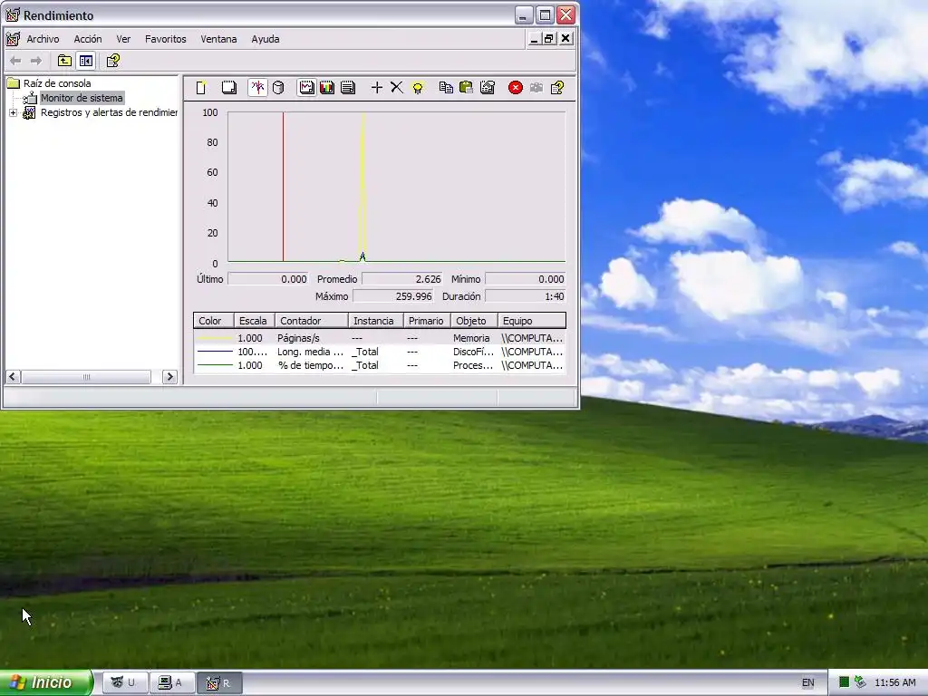This screenshot has width=928, height=696.
Task: Open help icon in monitor toolbar
Action: point(557,88)
